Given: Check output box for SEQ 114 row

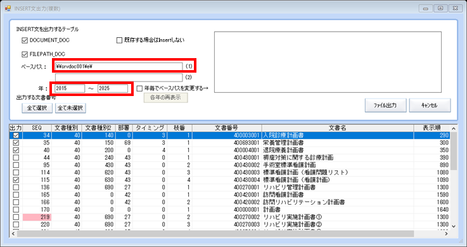Looking at the screenshot, I should pos(16,172).
